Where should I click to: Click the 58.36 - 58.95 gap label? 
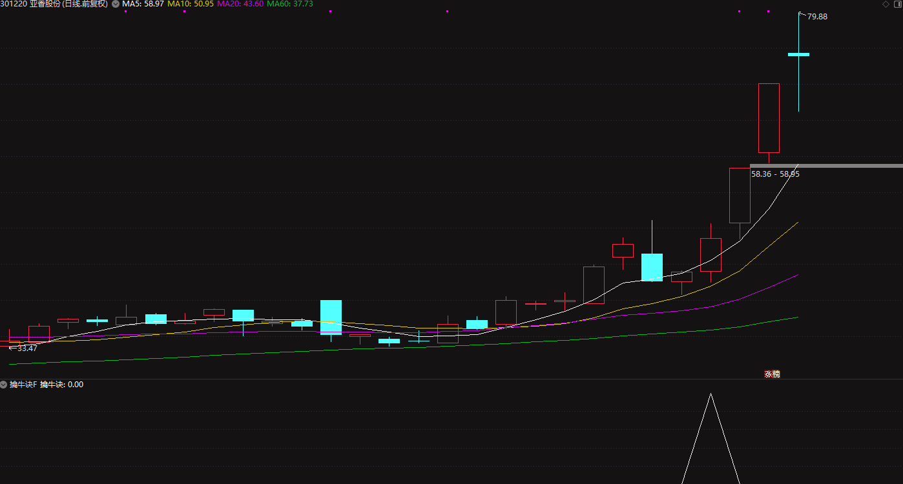coord(775,174)
